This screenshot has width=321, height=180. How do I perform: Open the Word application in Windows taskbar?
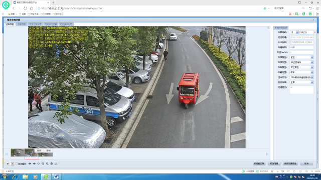tap(56, 176)
